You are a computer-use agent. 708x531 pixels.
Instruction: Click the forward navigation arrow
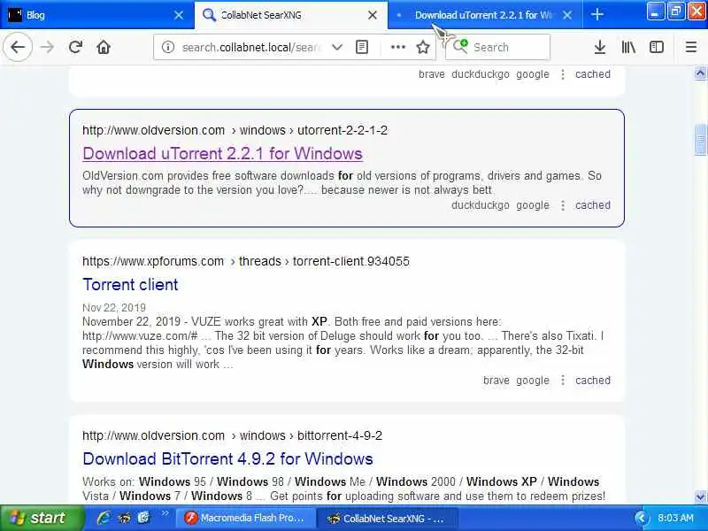(x=47, y=47)
